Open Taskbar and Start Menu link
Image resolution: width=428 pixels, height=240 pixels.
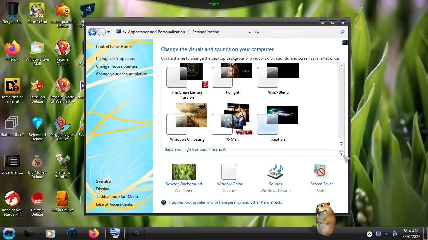click(x=117, y=197)
